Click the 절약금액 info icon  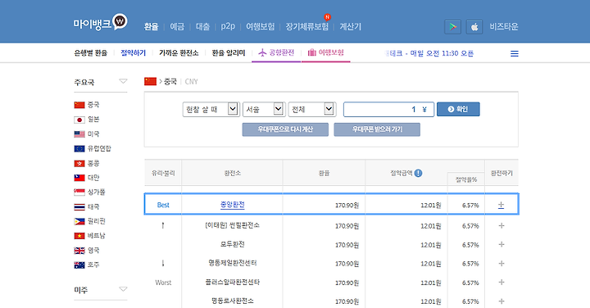pos(418,173)
